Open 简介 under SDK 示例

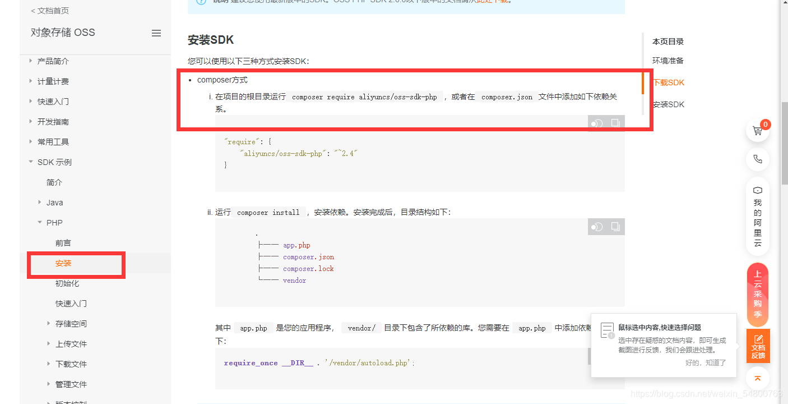[x=54, y=182]
